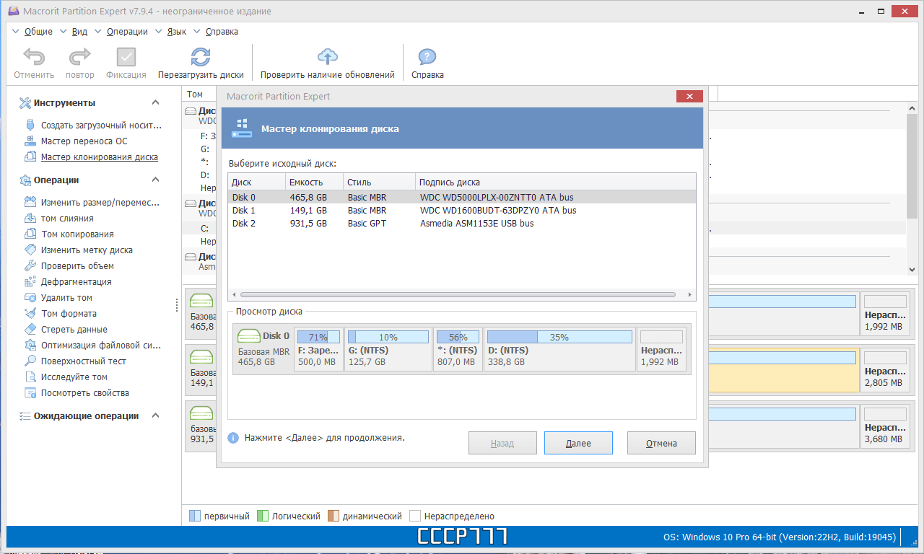Click the Отмена button in wizard
The image size is (924, 554).
click(661, 444)
